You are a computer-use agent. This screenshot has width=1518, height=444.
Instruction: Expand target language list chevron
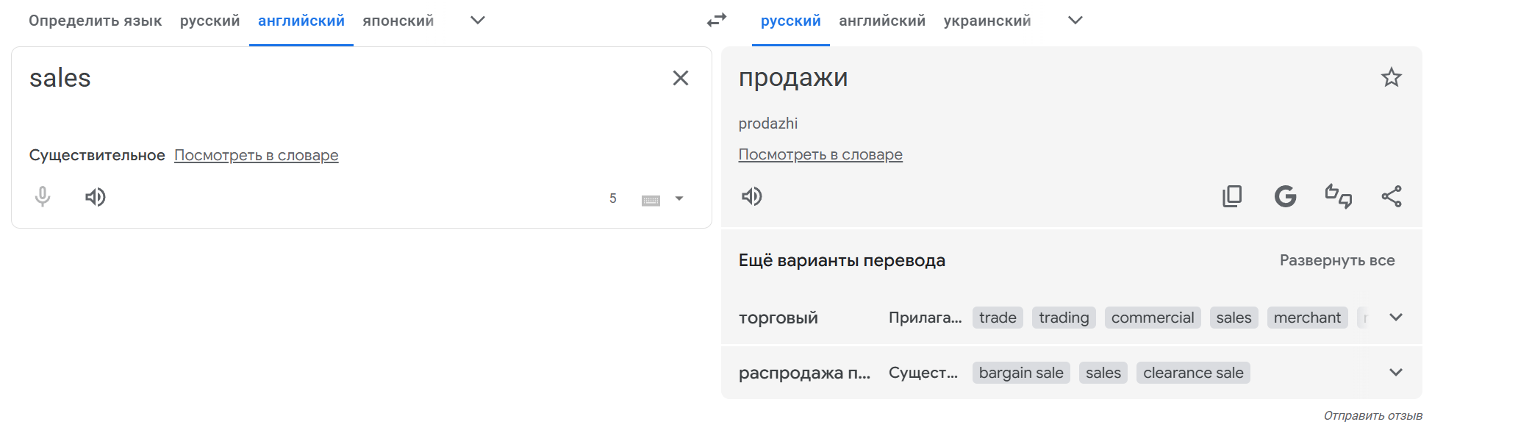1075,21
